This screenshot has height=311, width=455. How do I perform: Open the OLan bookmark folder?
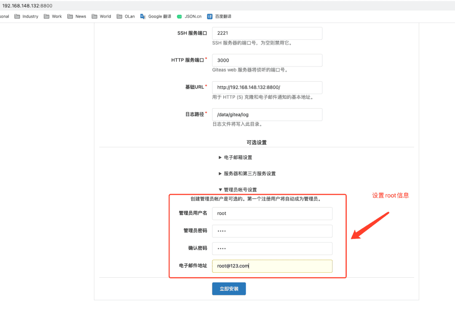[126, 16]
